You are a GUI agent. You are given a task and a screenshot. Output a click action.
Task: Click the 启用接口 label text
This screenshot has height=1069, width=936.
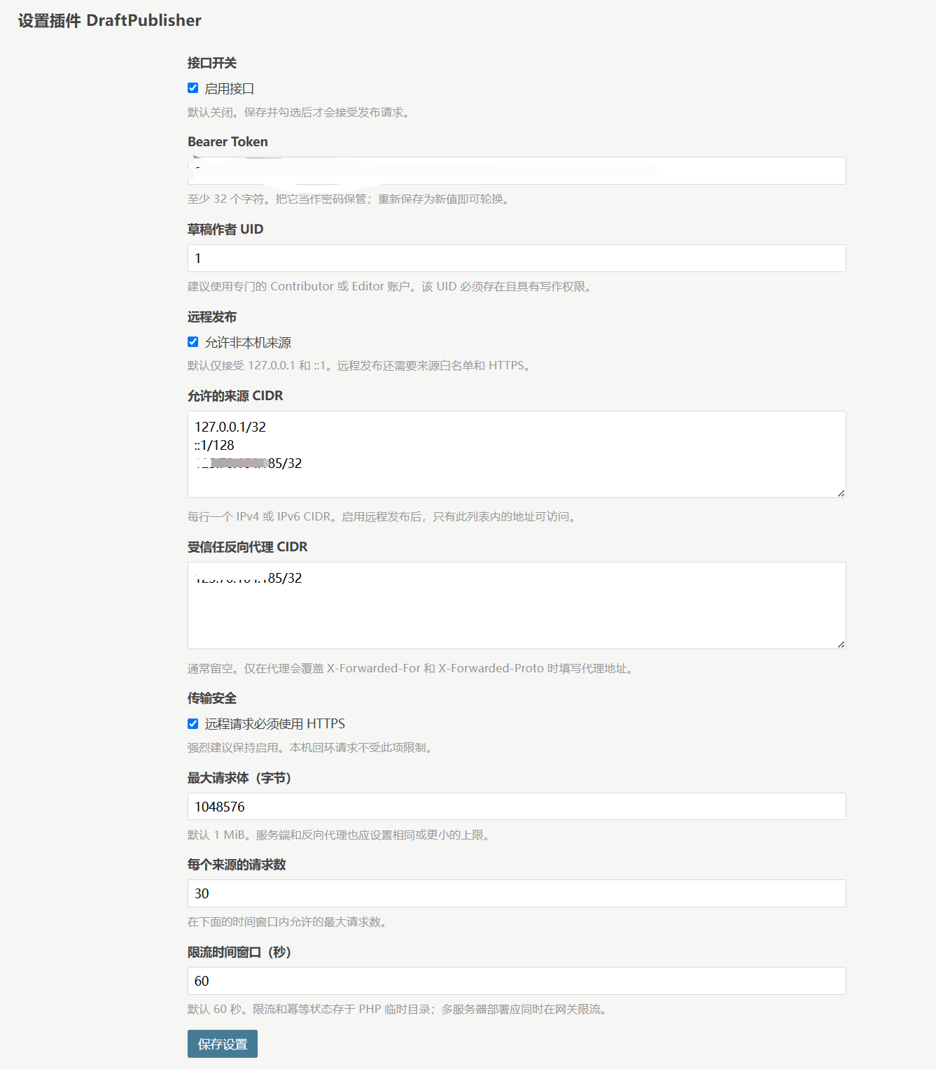click(x=230, y=89)
